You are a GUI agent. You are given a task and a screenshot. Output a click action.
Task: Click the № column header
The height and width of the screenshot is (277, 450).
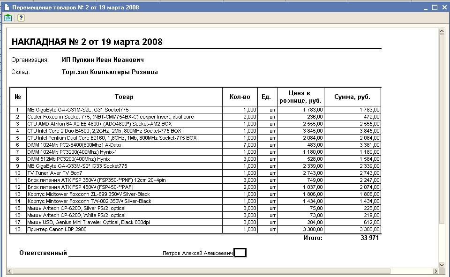click(x=18, y=97)
